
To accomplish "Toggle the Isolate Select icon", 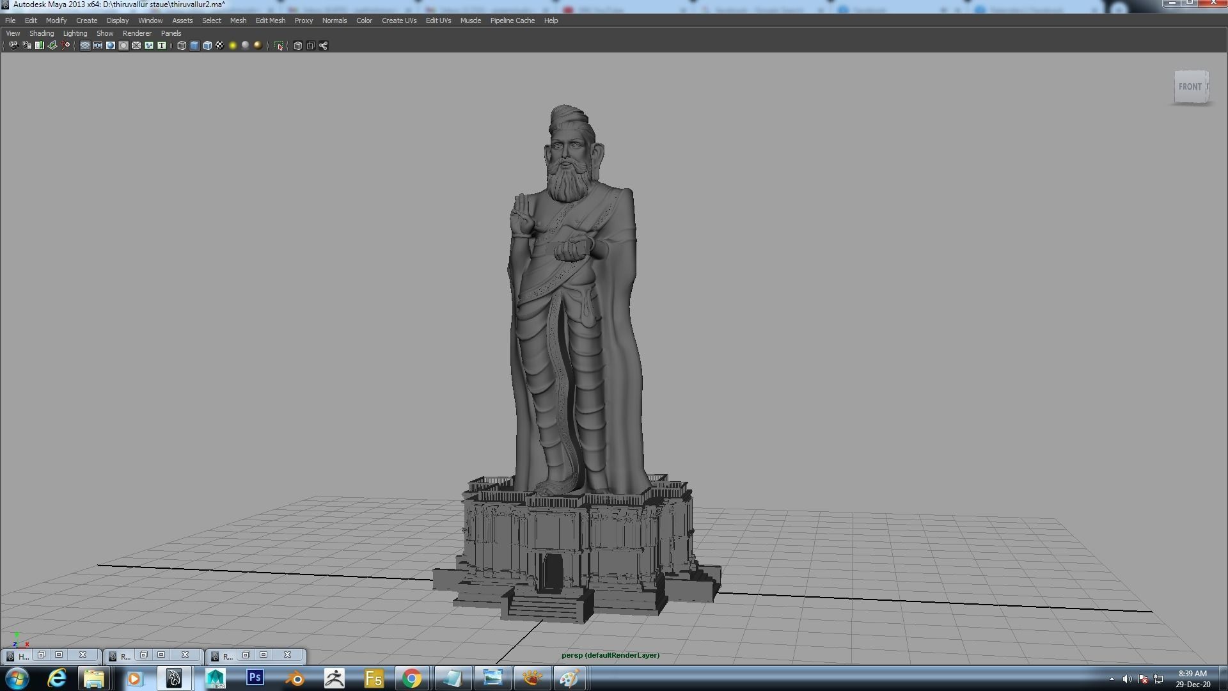I will coord(278,45).
